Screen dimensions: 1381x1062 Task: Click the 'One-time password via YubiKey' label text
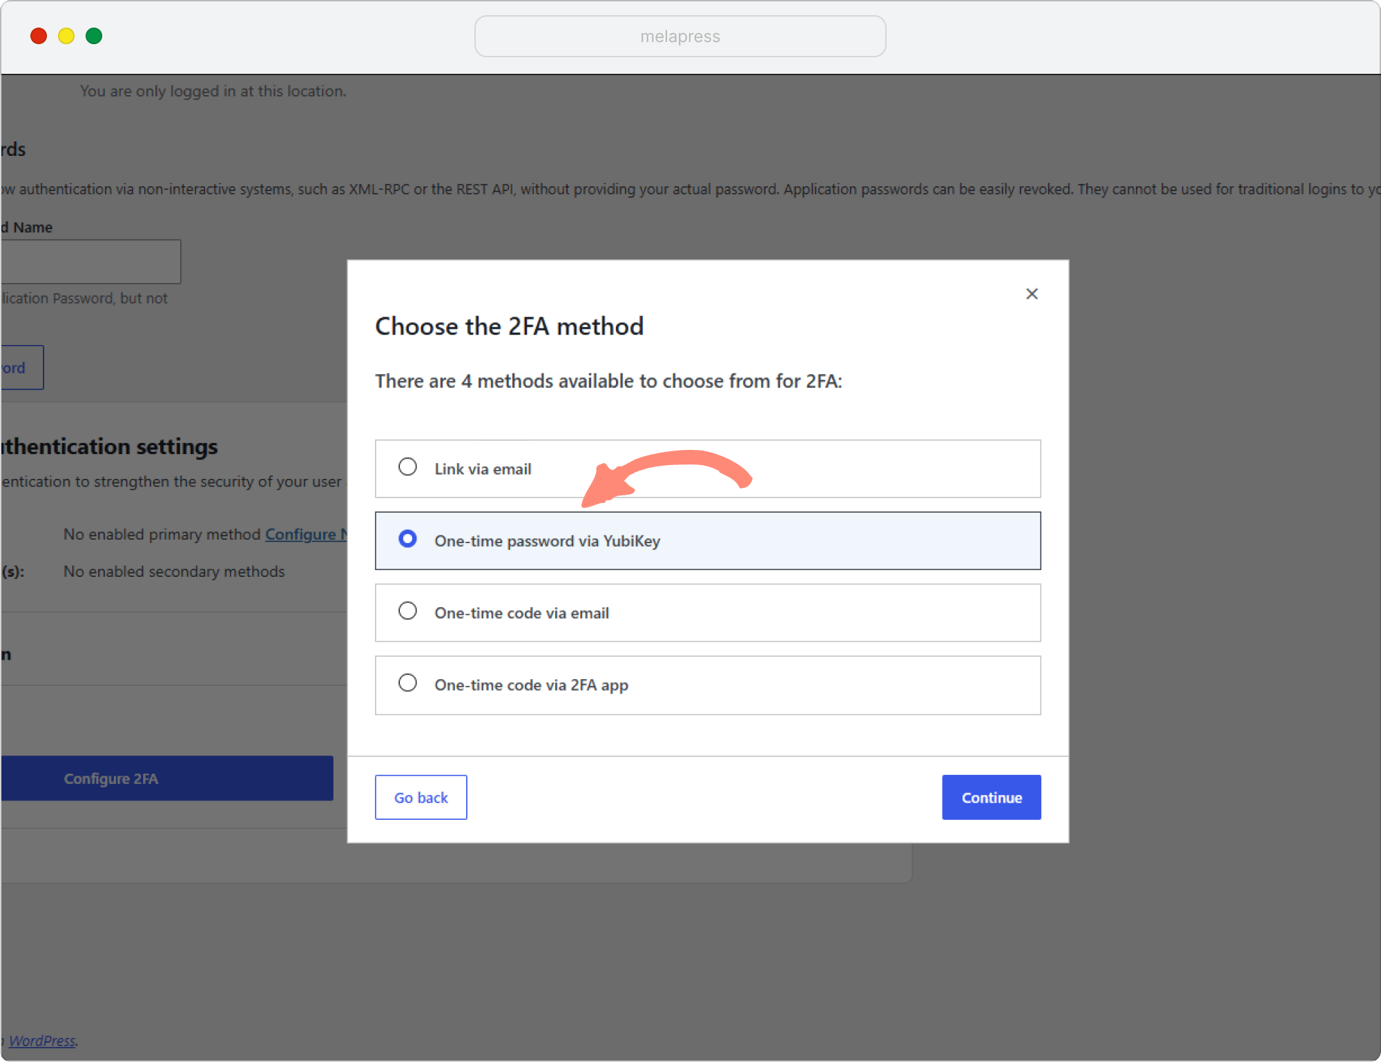click(x=548, y=541)
